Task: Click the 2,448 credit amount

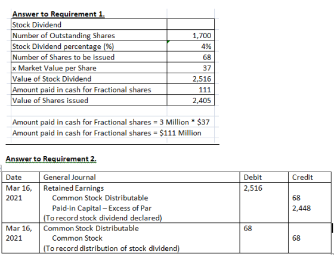Action: 301,208
